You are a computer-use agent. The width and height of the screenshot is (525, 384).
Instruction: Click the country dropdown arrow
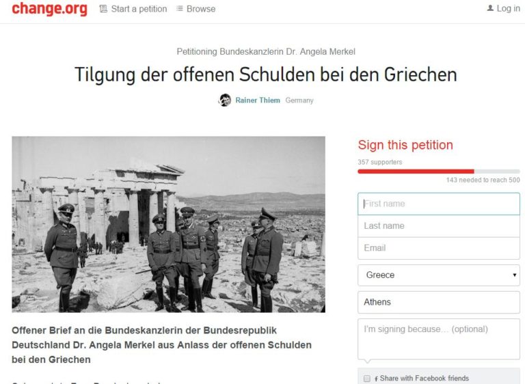[515, 275]
